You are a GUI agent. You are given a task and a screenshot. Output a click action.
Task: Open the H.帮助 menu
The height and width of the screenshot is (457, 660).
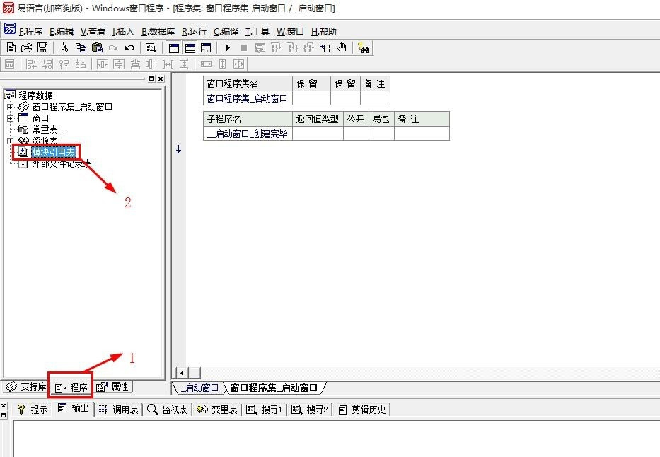click(x=324, y=32)
